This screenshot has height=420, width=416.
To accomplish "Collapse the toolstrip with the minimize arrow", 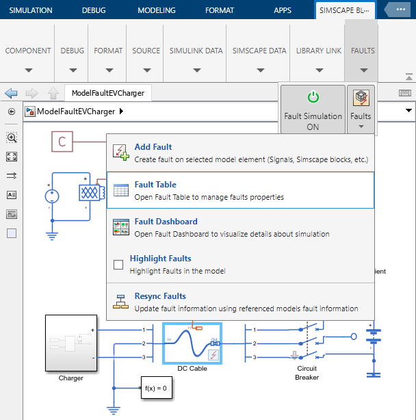I will [x=408, y=76].
